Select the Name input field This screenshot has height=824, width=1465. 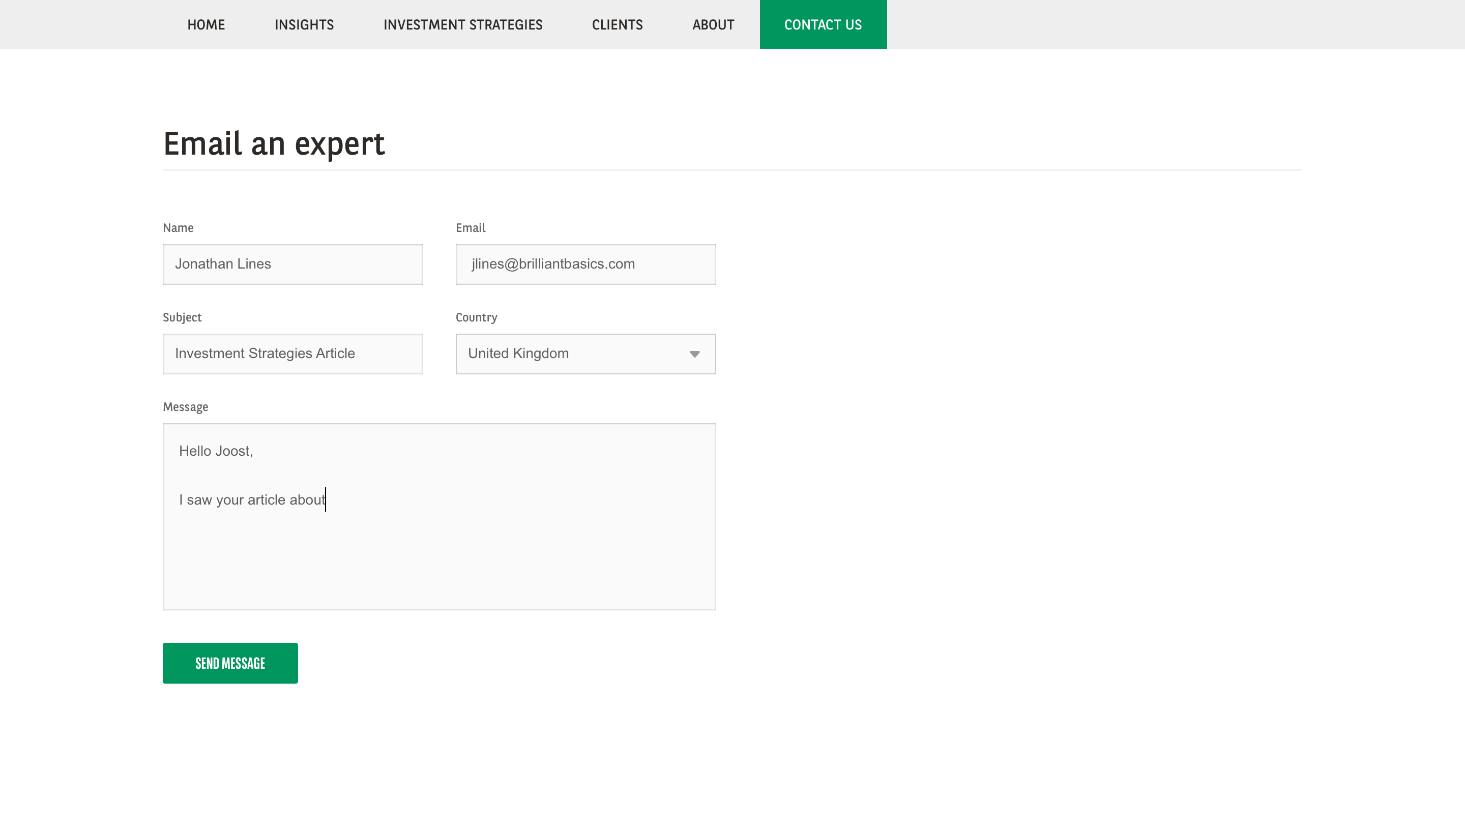point(292,264)
